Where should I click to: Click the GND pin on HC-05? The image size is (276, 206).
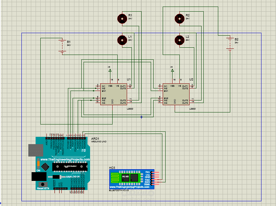coord(155,177)
